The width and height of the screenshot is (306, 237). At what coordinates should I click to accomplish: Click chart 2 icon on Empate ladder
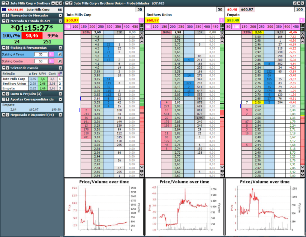tap(303, 29)
